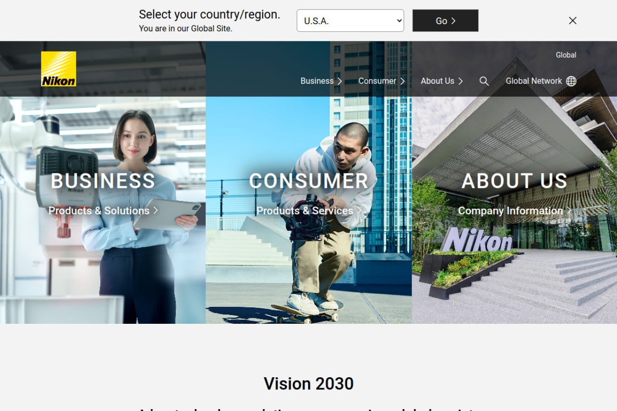Open the search magnifier icon

pyautogui.click(x=484, y=81)
